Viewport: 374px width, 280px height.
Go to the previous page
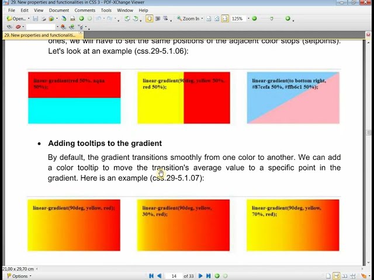click(x=160, y=276)
